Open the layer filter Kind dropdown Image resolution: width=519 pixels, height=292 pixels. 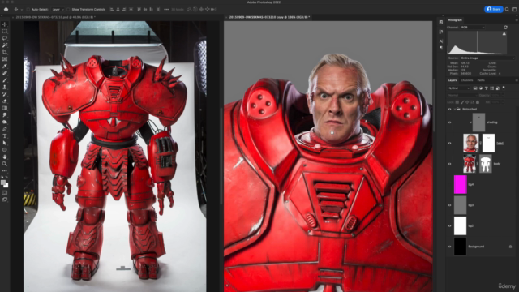(x=459, y=88)
